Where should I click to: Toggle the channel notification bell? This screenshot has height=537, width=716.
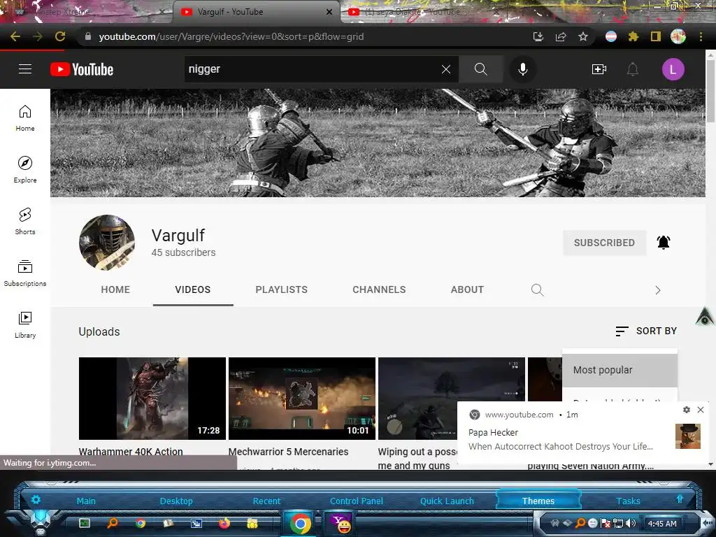pyautogui.click(x=664, y=242)
